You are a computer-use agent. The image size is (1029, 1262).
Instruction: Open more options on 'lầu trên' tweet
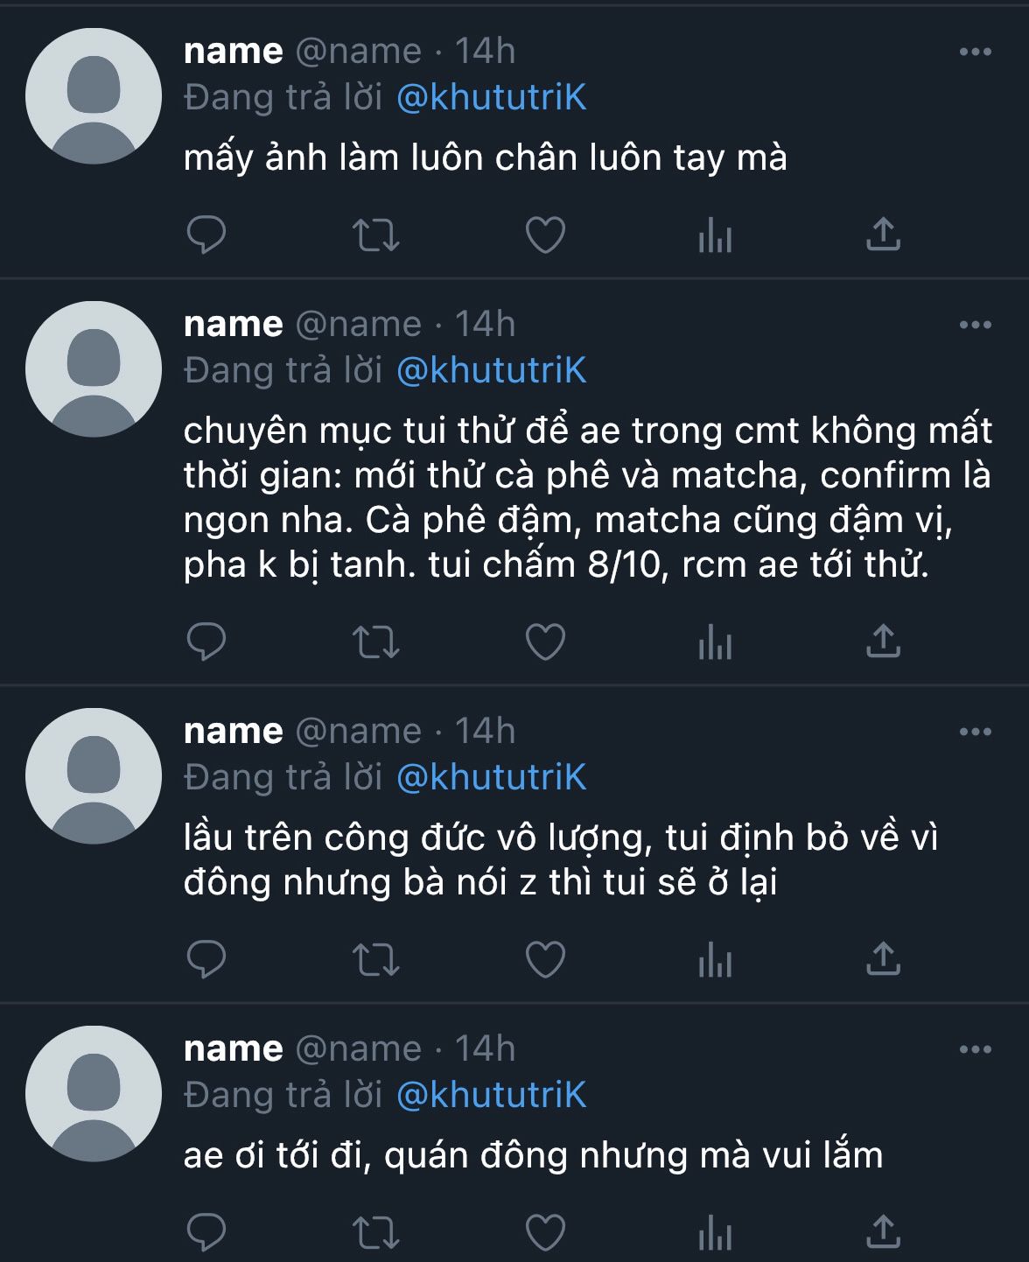975,733
